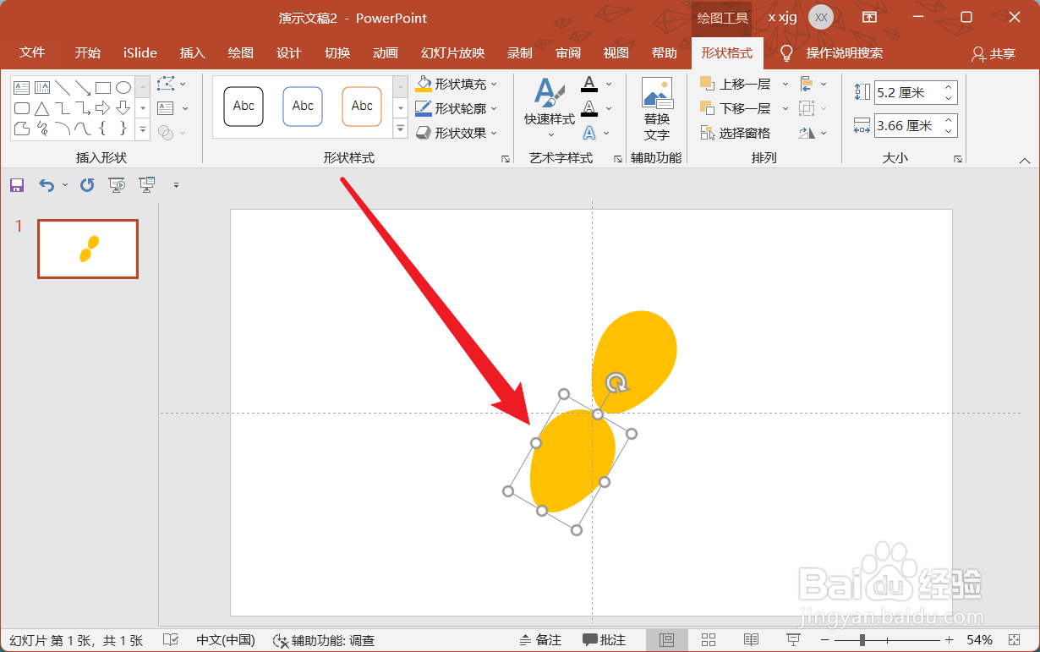Click the Redo repeat icon

click(x=87, y=185)
